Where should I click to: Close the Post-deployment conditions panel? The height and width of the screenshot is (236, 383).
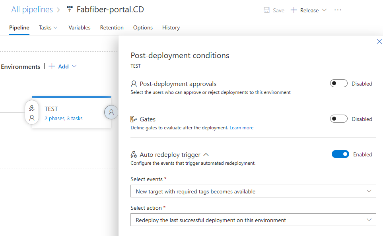coord(379,42)
